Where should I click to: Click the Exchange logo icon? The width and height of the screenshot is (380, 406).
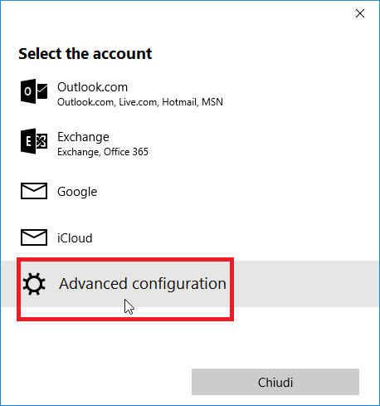(x=34, y=141)
